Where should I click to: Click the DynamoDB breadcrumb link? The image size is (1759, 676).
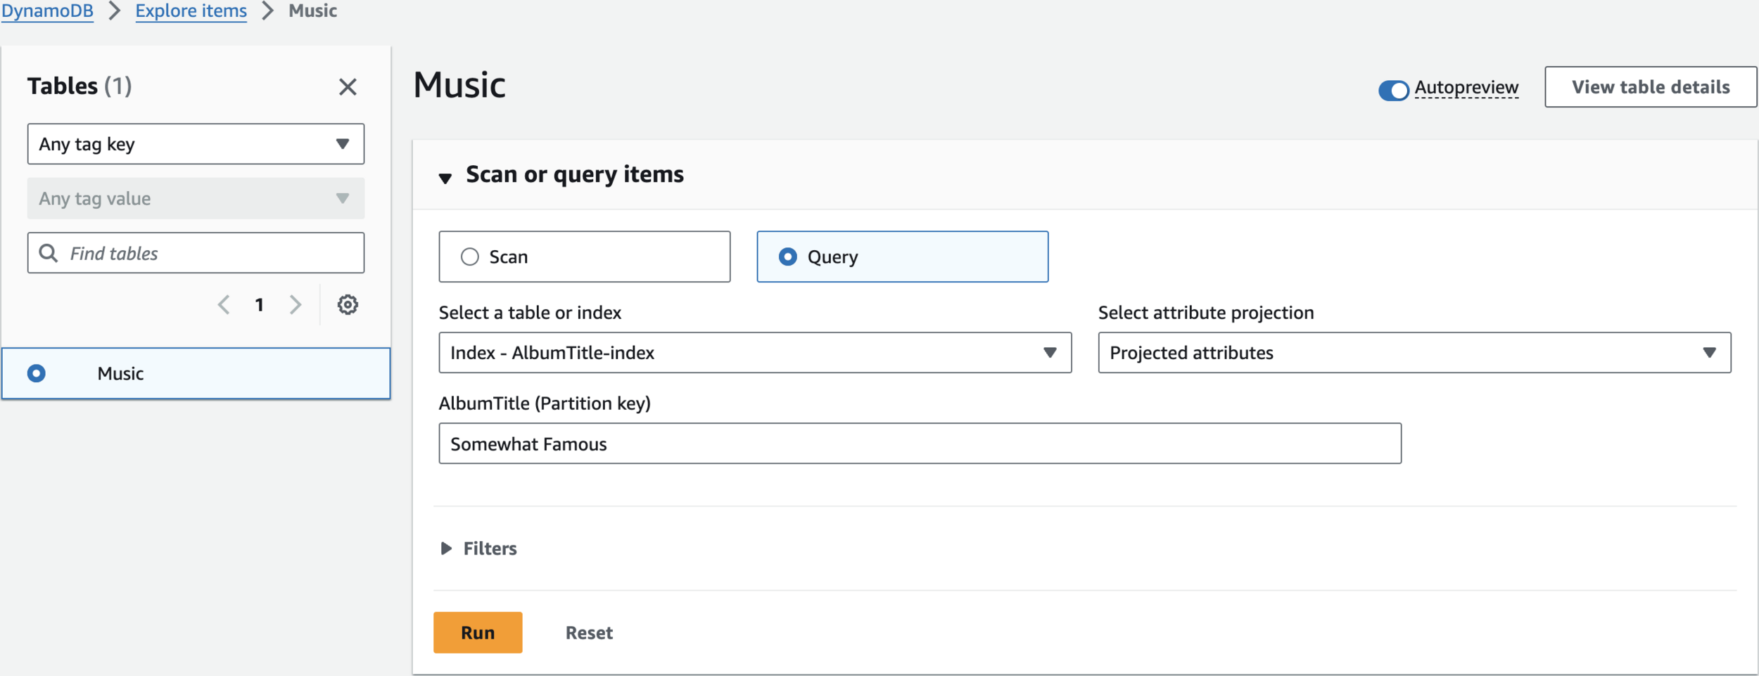click(x=47, y=11)
